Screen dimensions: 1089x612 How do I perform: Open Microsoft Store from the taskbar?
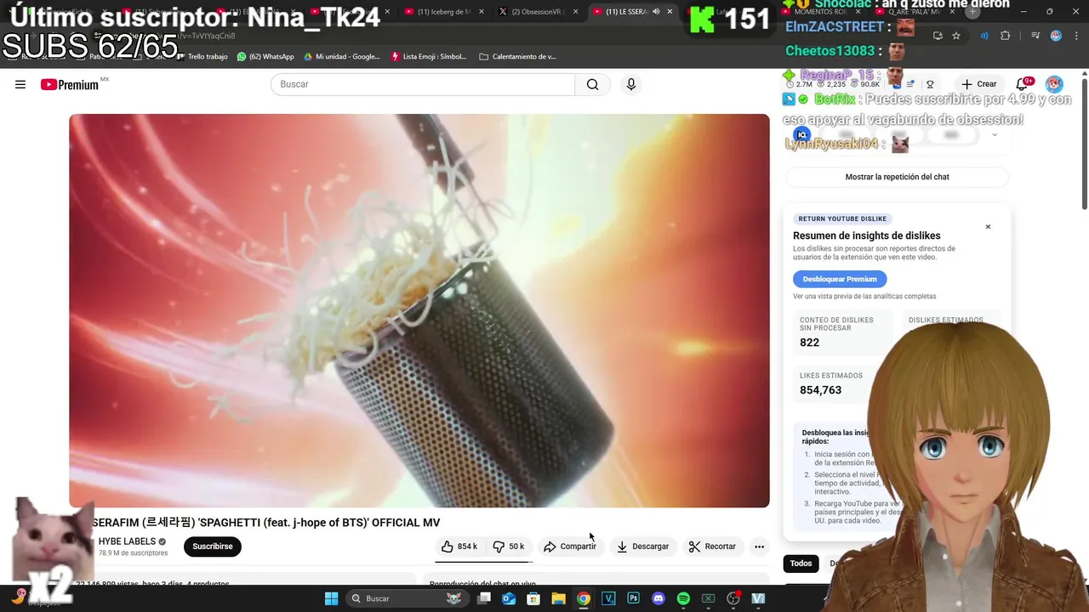[x=533, y=598]
